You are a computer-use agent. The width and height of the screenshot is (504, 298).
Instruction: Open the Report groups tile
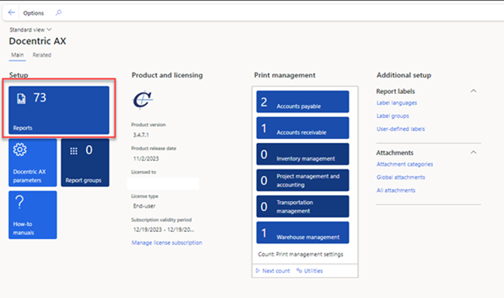pos(85,162)
